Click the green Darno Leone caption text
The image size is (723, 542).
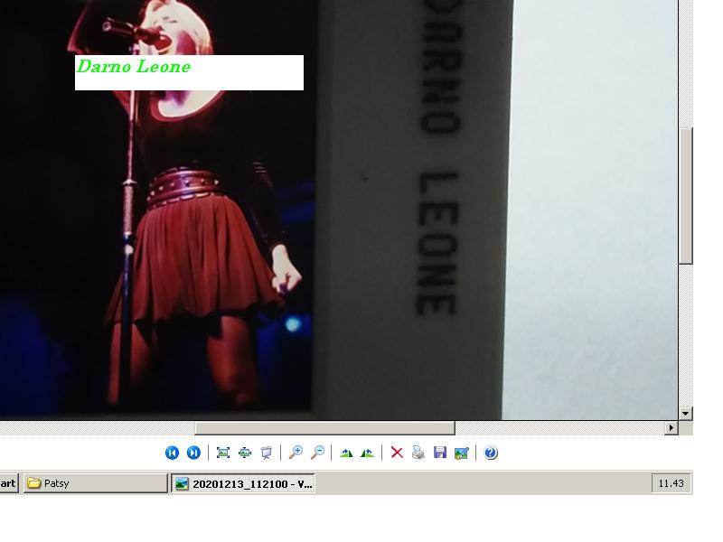(134, 67)
